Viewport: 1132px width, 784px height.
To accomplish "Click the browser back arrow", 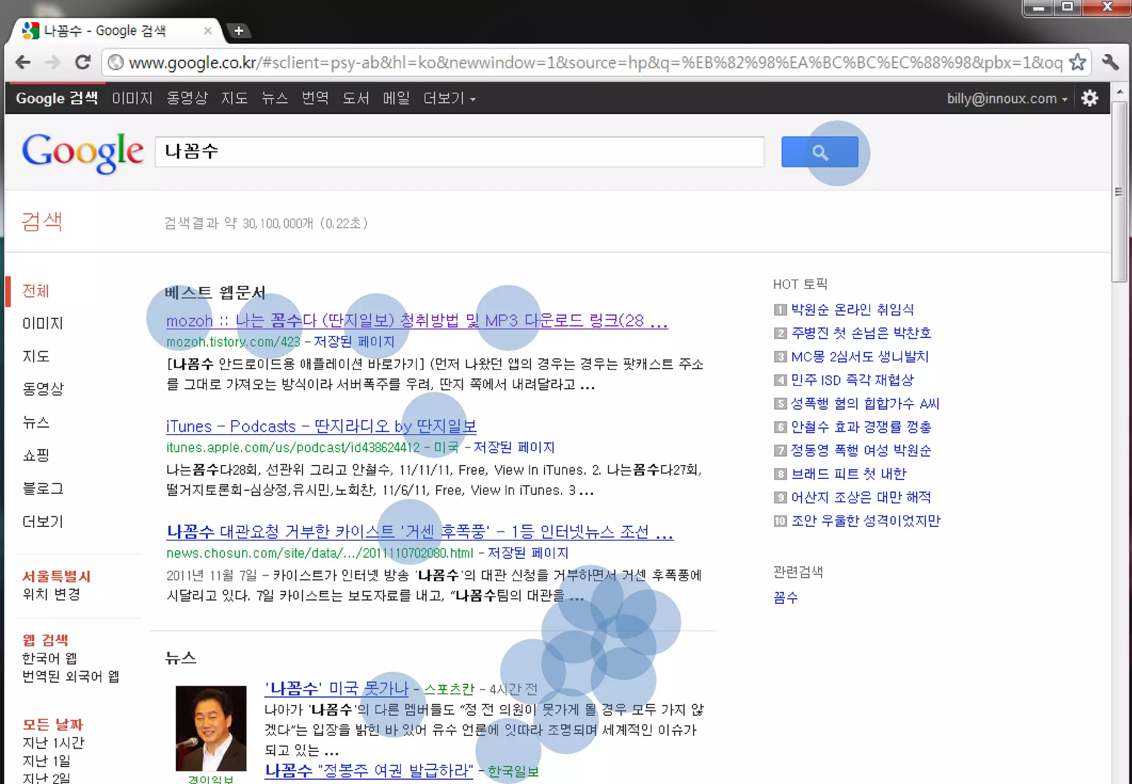I will pos(23,62).
